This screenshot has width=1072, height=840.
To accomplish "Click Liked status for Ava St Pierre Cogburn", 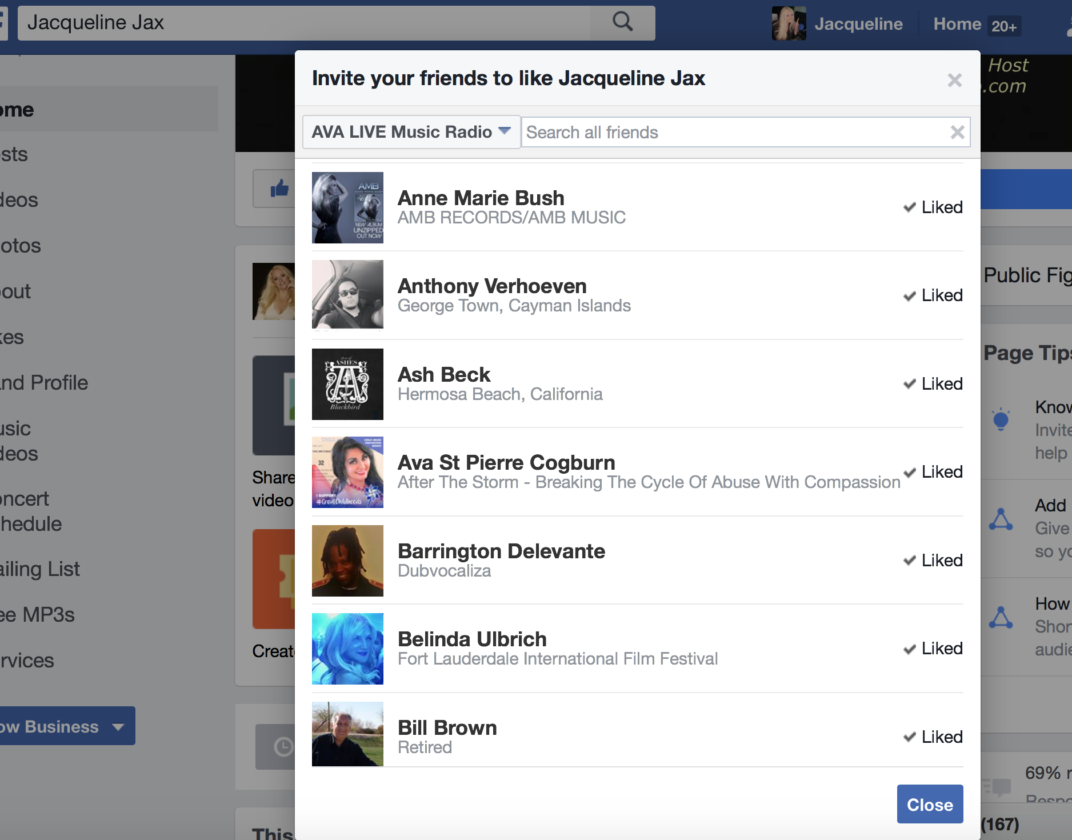I will click(933, 471).
